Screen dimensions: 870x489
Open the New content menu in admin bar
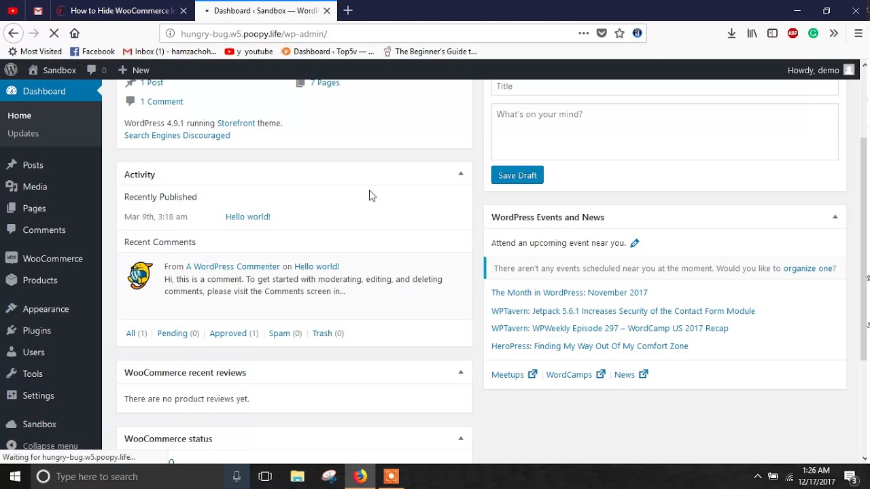click(133, 70)
